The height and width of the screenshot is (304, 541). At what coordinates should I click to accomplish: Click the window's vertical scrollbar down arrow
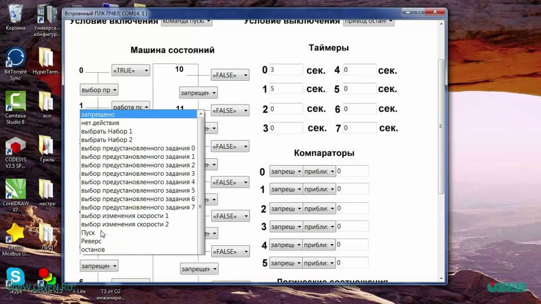[441, 279]
